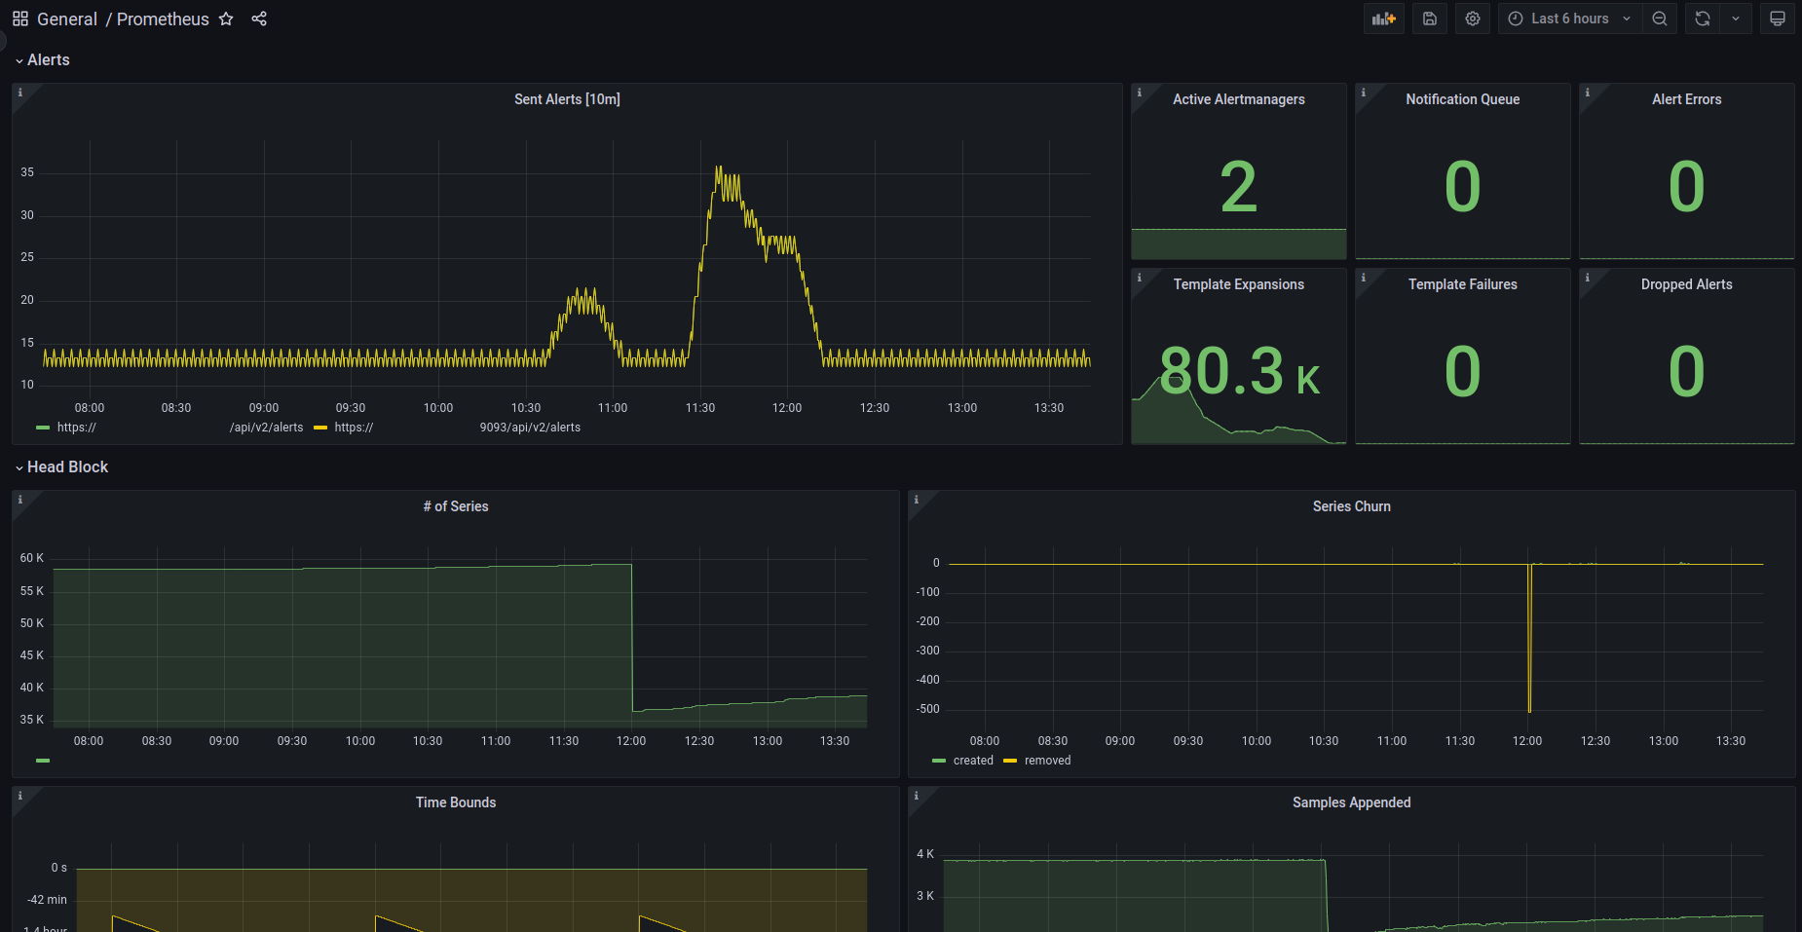Share the dashboard via share icon
This screenshot has height=932, width=1802.
click(x=259, y=19)
